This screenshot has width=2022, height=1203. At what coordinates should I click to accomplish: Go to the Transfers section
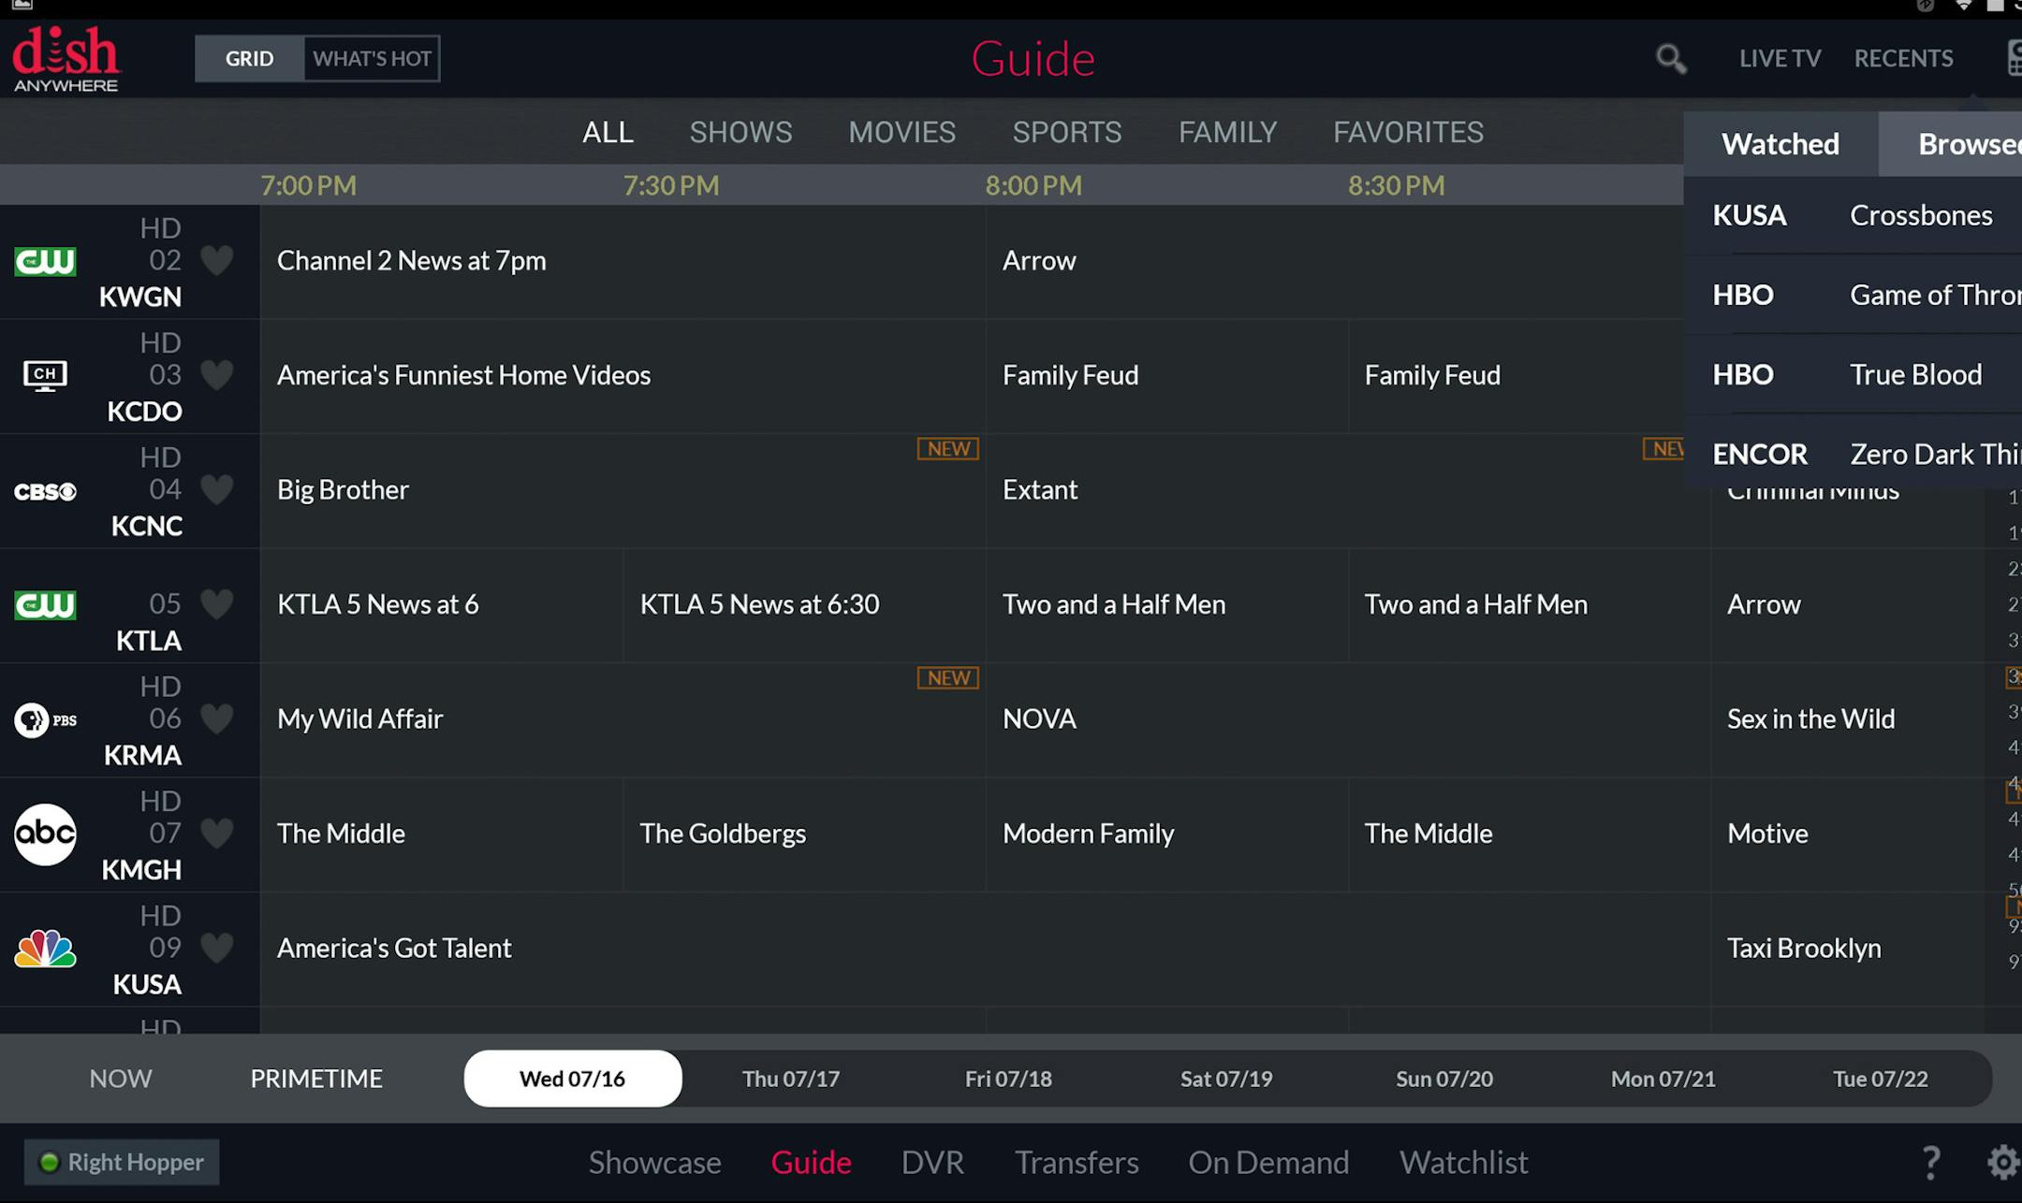(1077, 1162)
